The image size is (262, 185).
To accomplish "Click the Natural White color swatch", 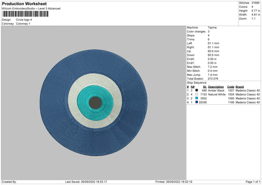I will (196, 94).
